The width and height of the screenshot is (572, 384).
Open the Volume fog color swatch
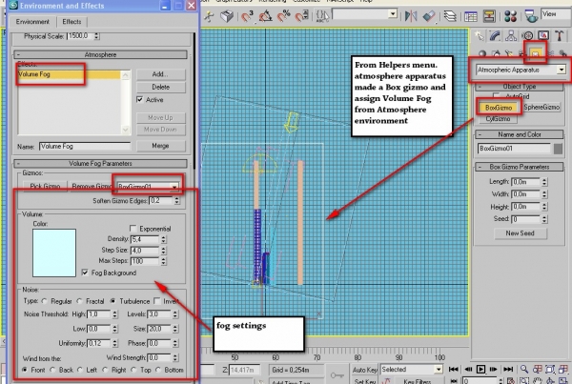tap(54, 253)
